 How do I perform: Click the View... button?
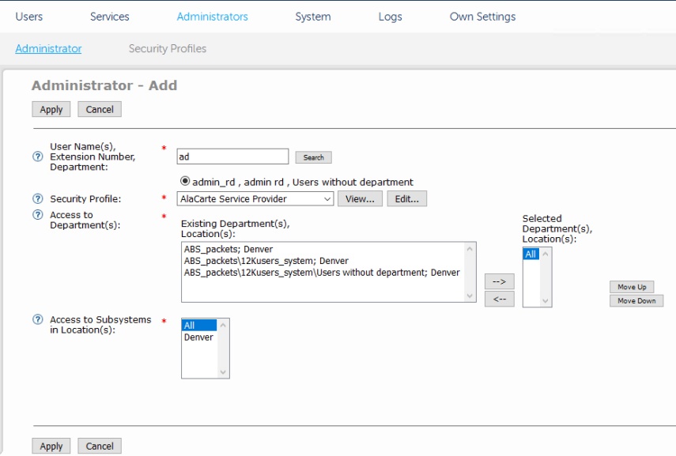(x=360, y=199)
